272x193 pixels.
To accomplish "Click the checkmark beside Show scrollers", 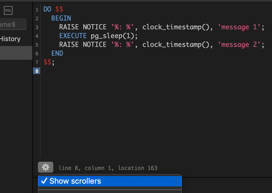I will 44,181.
